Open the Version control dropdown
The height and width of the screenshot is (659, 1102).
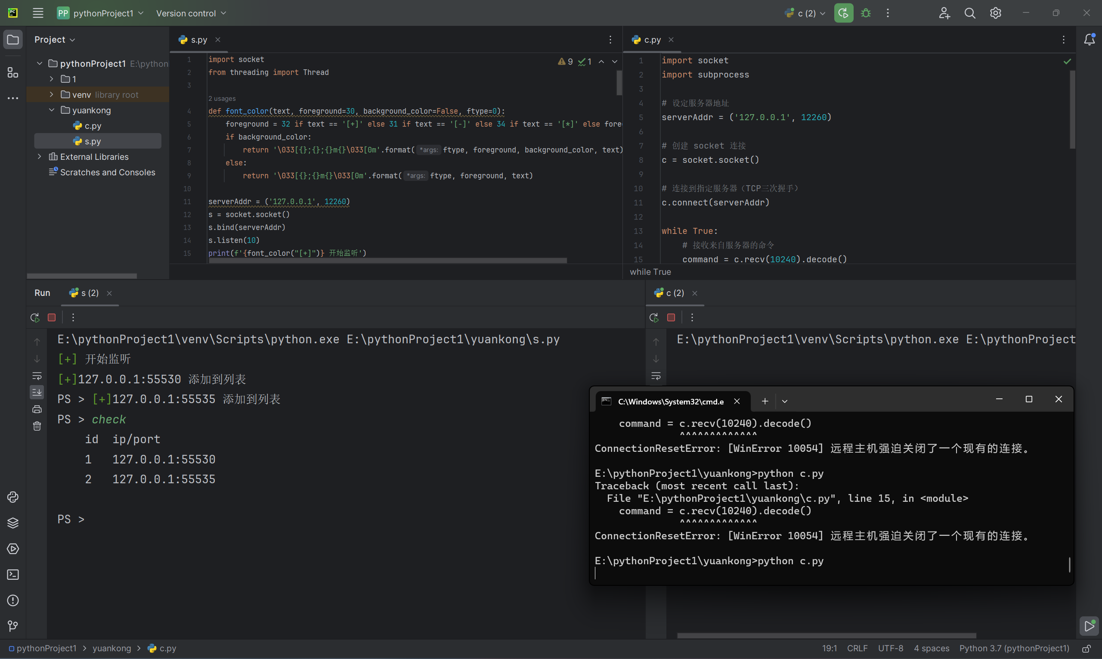point(191,13)
